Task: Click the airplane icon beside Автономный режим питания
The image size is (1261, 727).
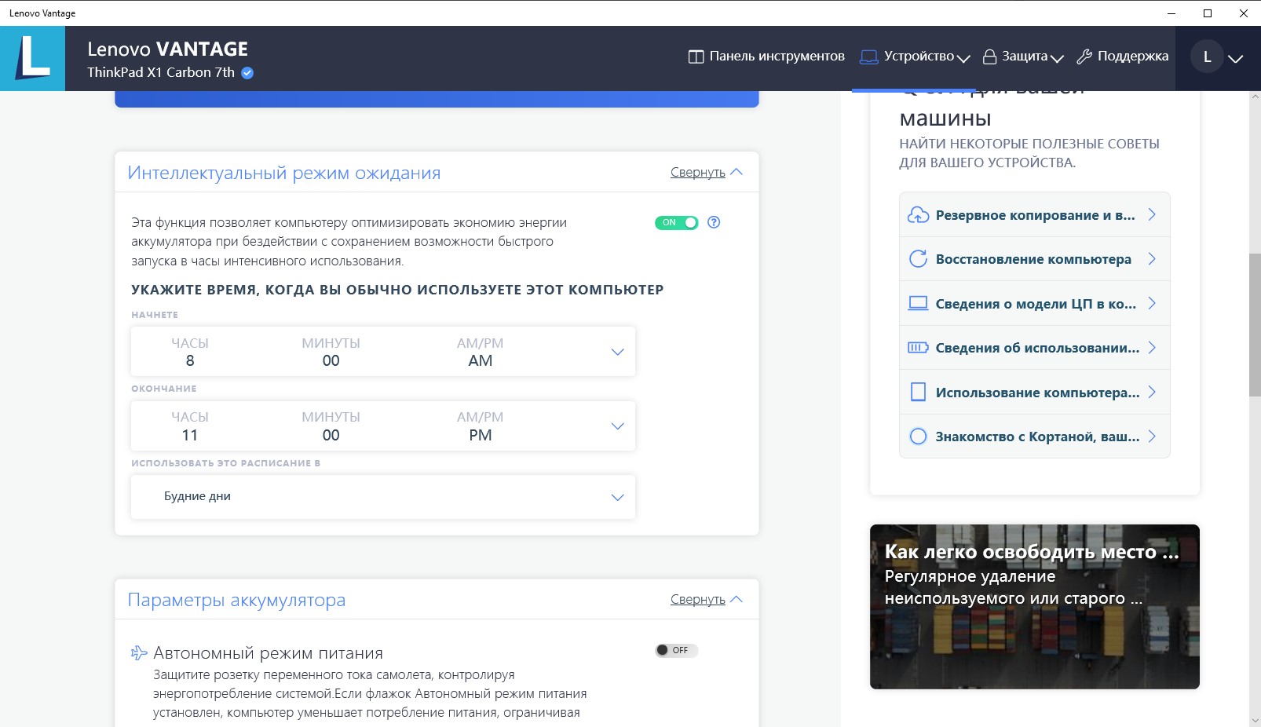Action: 139,653
